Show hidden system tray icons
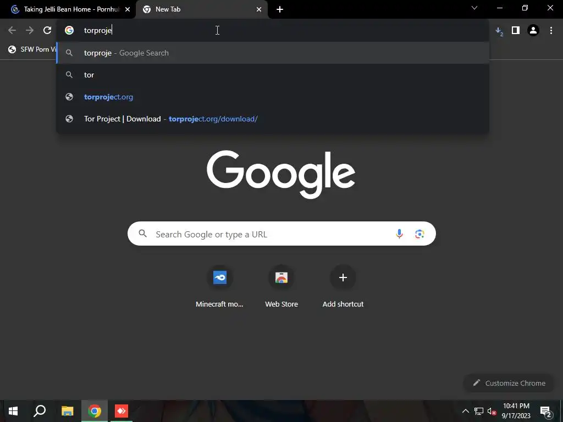This screenshot has width=563, height=422. (x=465, y=411)
